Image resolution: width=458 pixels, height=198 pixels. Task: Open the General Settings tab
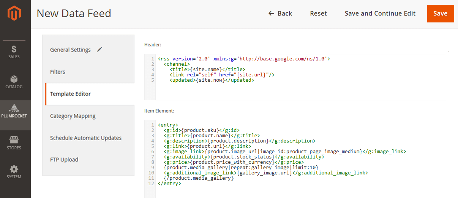(88, 50)
